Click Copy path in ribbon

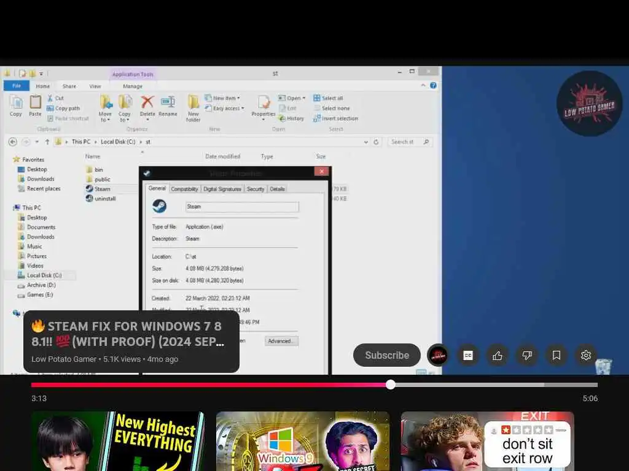click(x=63, y=108)
